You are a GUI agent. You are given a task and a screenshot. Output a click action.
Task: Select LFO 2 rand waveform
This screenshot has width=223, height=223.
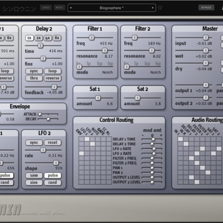click(53, 182)
